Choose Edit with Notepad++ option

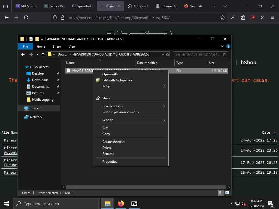(131, 80)
